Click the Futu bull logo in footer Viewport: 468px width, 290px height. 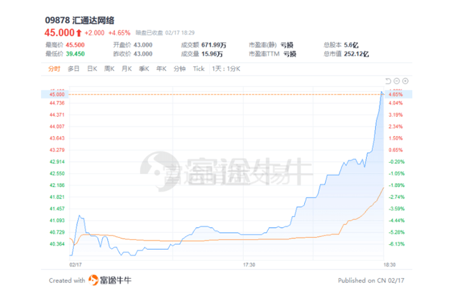pyautogui.click(x=93, y=280)
